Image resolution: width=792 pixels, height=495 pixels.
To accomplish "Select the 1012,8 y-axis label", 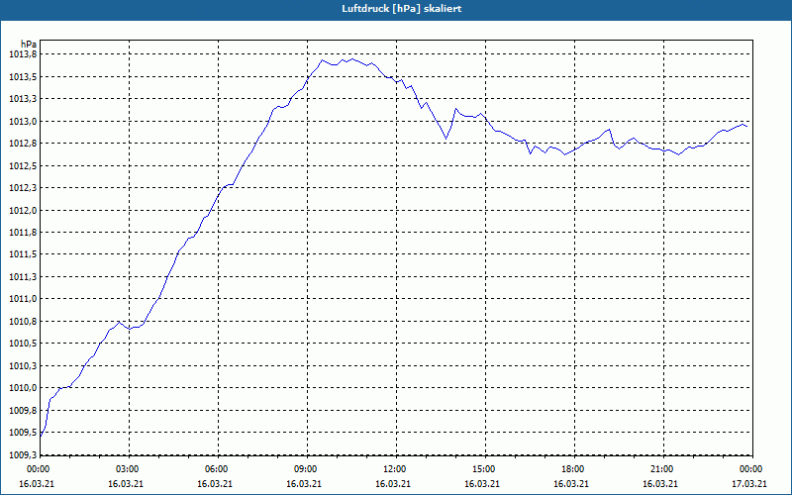I will [x=23, y=144].
